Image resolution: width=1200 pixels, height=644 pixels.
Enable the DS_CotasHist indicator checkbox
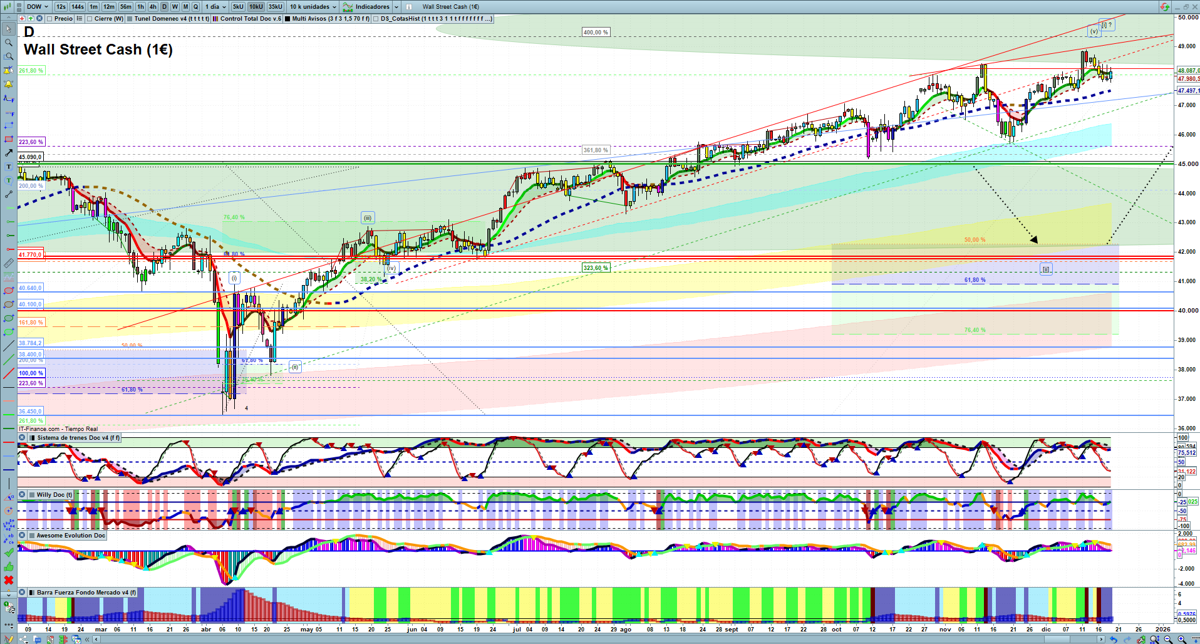click(376, 19)
